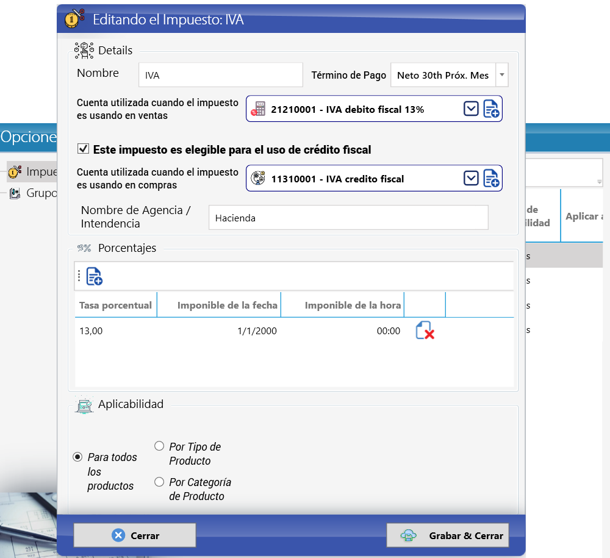The width and height of the screenshot is (610, 558).
Task: Expand the sales account dropdown chevron
Action: [x=471, y=109]
